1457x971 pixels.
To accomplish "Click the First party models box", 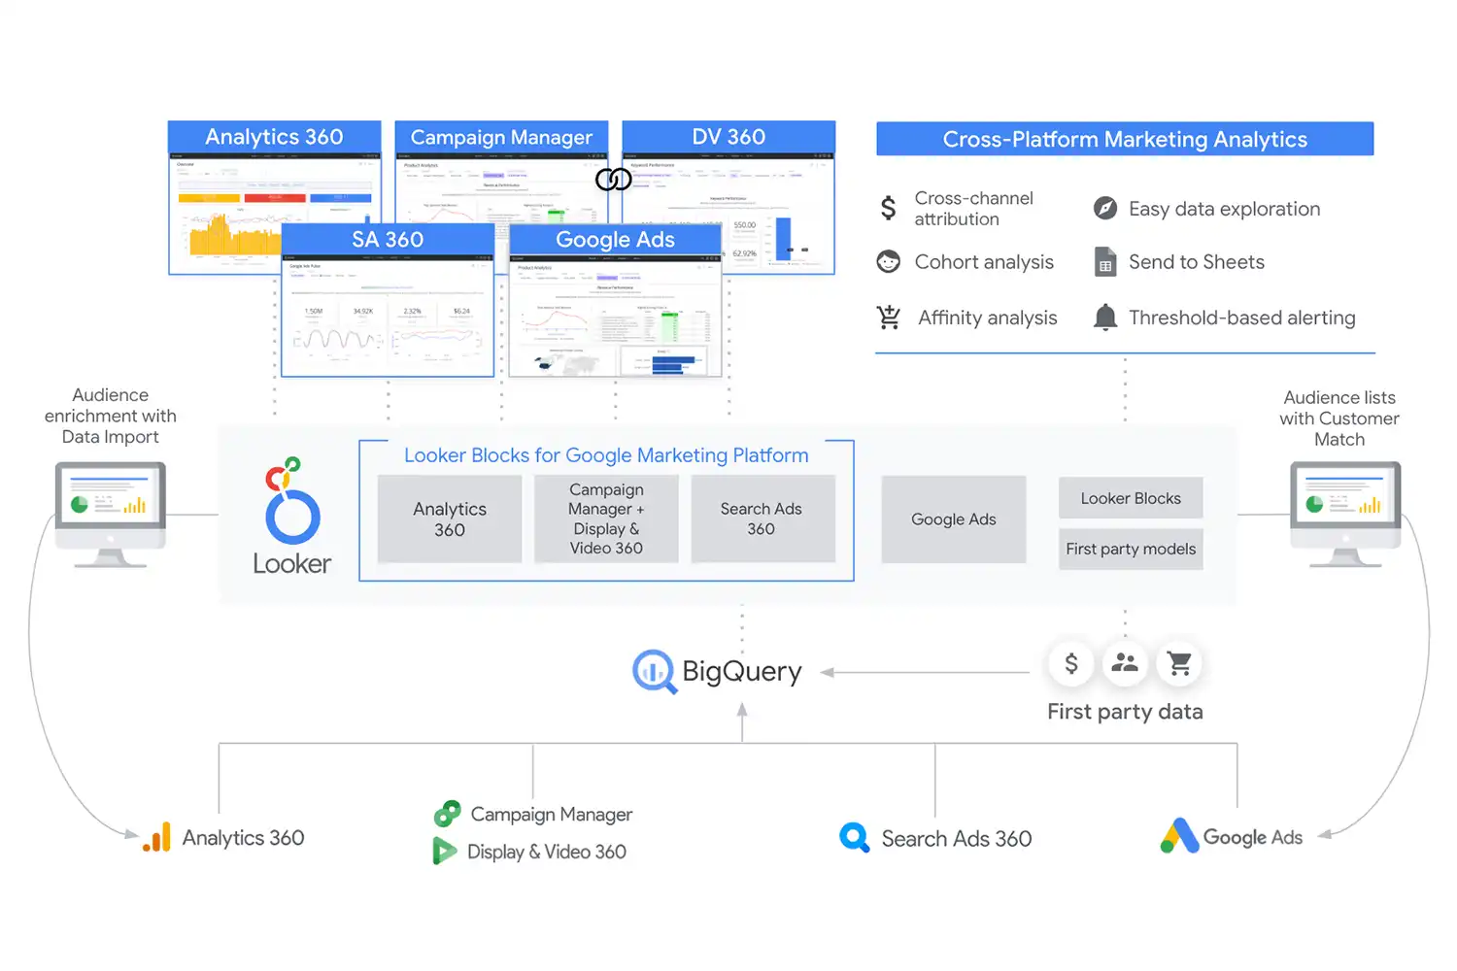I will 1131,549.
